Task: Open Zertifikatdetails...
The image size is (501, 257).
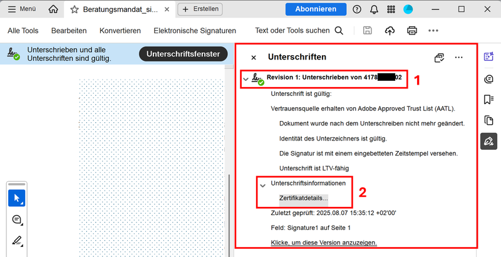Action: (304, 198)
